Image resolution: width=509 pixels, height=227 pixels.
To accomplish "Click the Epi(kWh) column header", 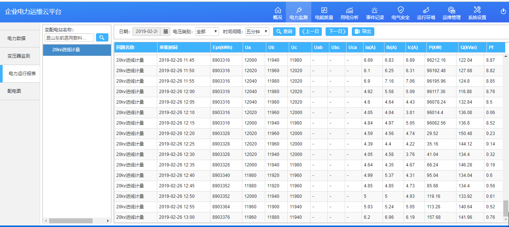I will 227,47.
